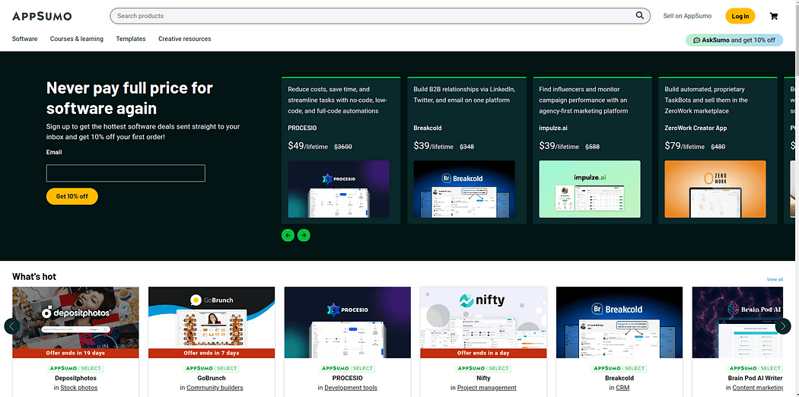Open Breakcold What's hot image
Viewport: 799px width, 397px height.
(x=619, y=322)
